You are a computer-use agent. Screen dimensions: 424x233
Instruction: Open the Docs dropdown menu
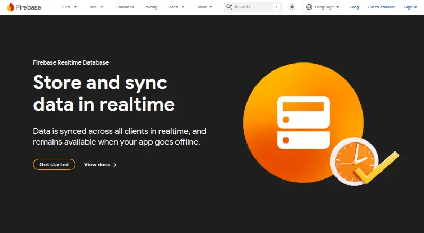click(x=176, y=7)
